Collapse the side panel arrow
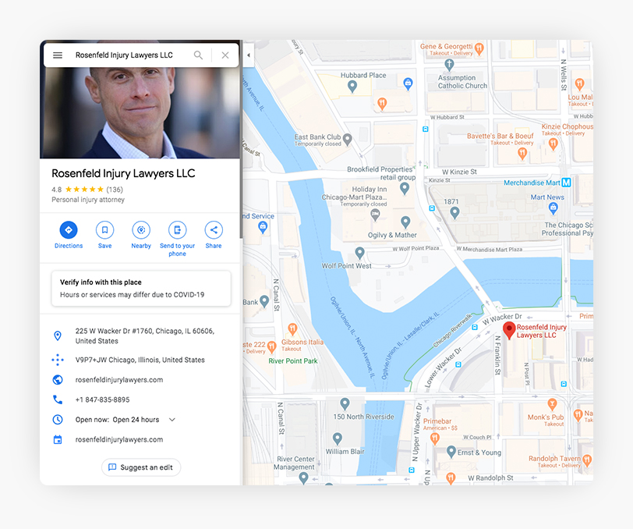The height and width of the screenshot is (529, 633). 248,55
